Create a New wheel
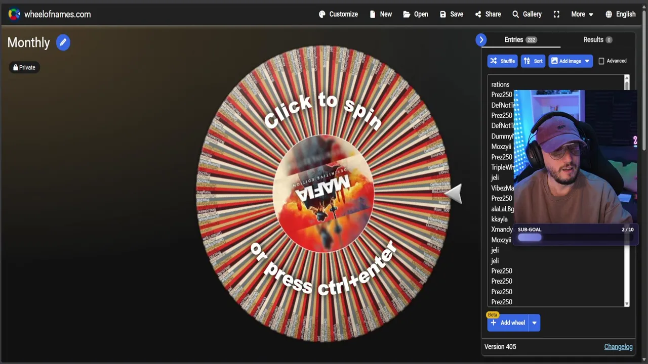The width and height of the screenshot is (648, 364). click(381, 14)
